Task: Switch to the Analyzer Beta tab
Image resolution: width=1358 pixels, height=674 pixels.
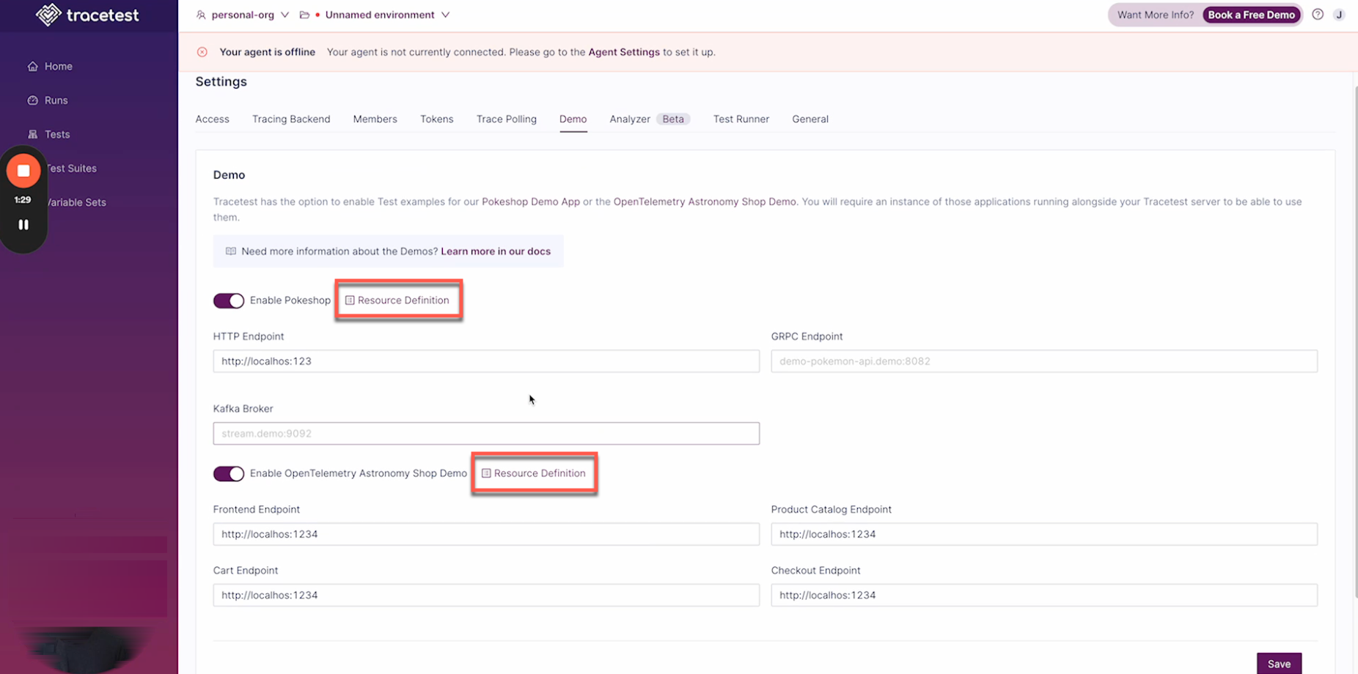Action: pos(650,119)
